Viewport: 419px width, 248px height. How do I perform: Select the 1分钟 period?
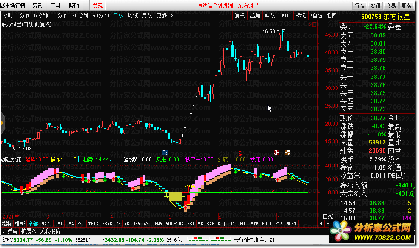tap(23, 15)
